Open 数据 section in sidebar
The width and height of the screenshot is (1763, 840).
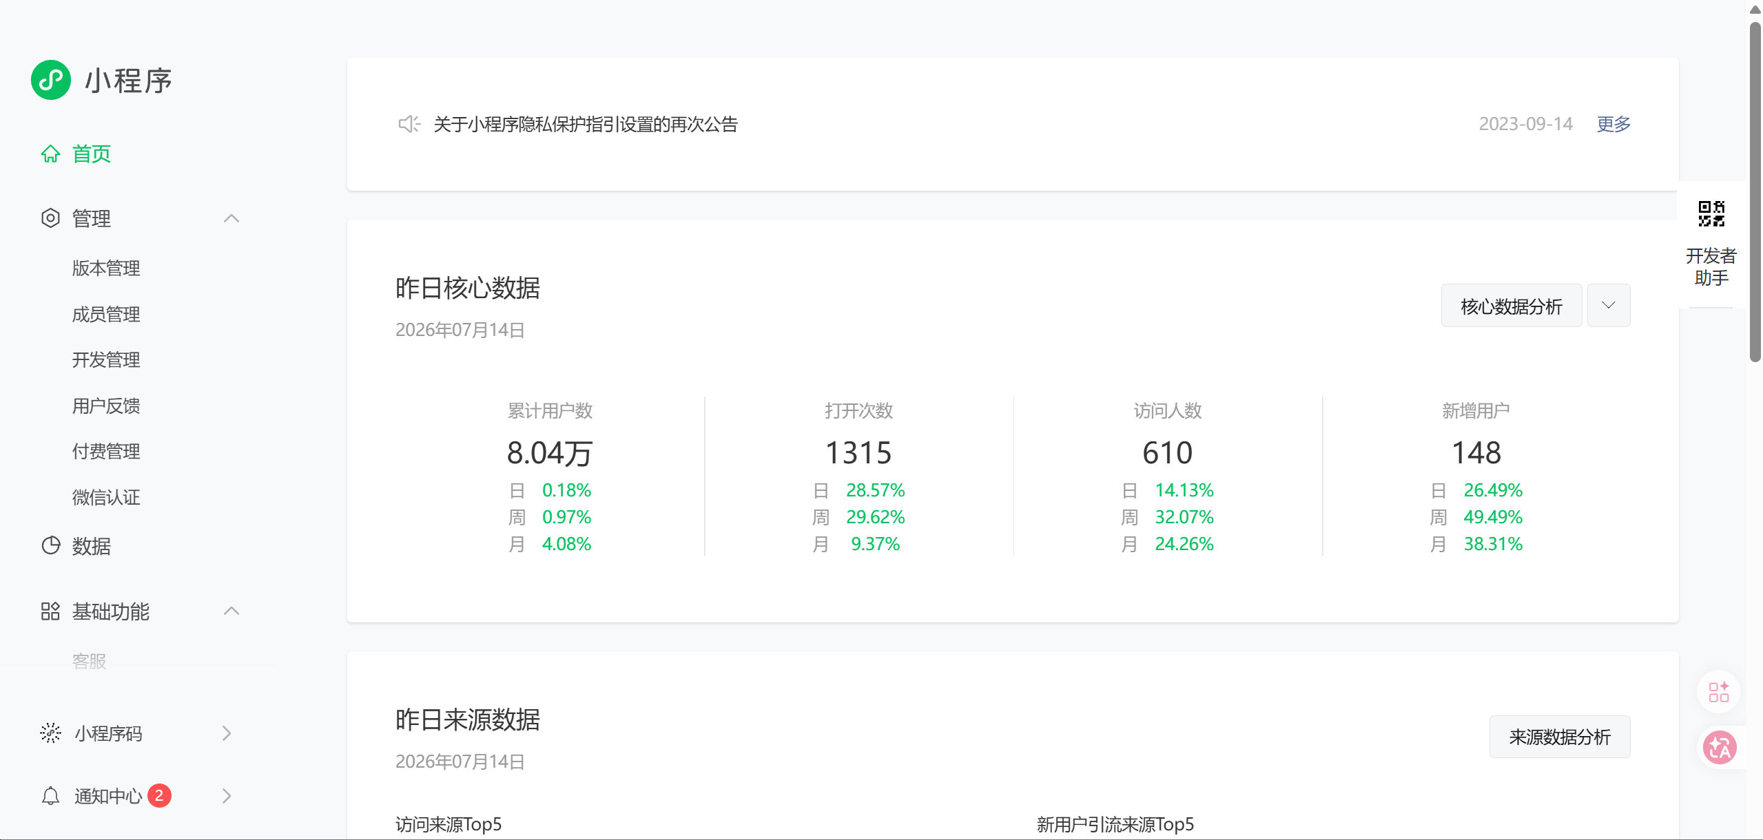tap(92, 546)
